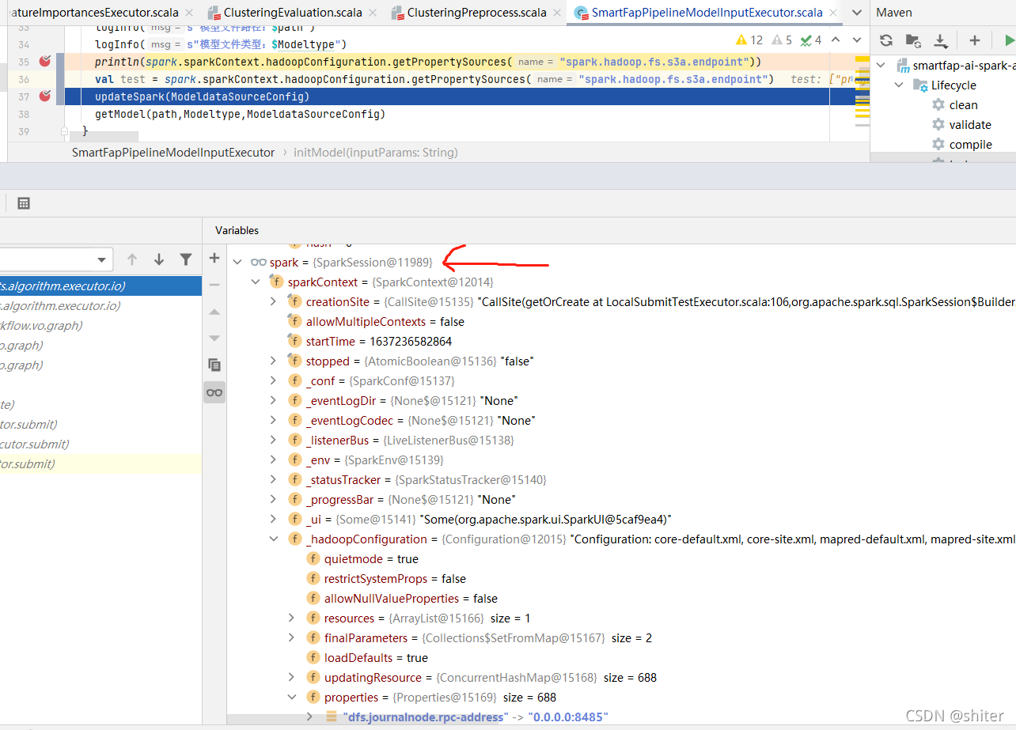Reload all Maven projects

point(886,40)
